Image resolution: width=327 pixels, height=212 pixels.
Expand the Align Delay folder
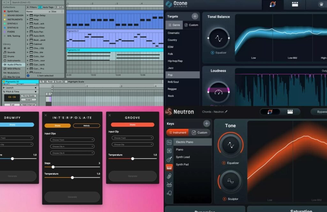(x=27, y=15)
